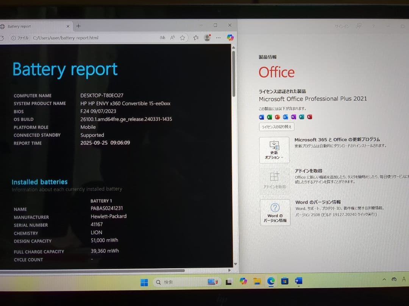Add page to favorites with star icon
Screen dimensions: 409x306
point(183,38)
